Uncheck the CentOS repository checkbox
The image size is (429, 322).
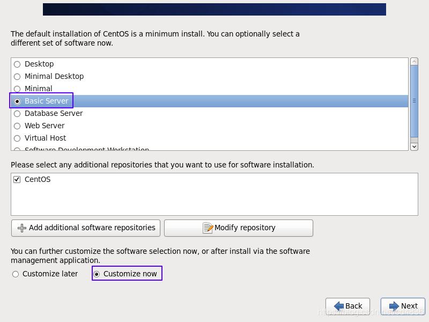pyautogui.click(x=17, y=180)
